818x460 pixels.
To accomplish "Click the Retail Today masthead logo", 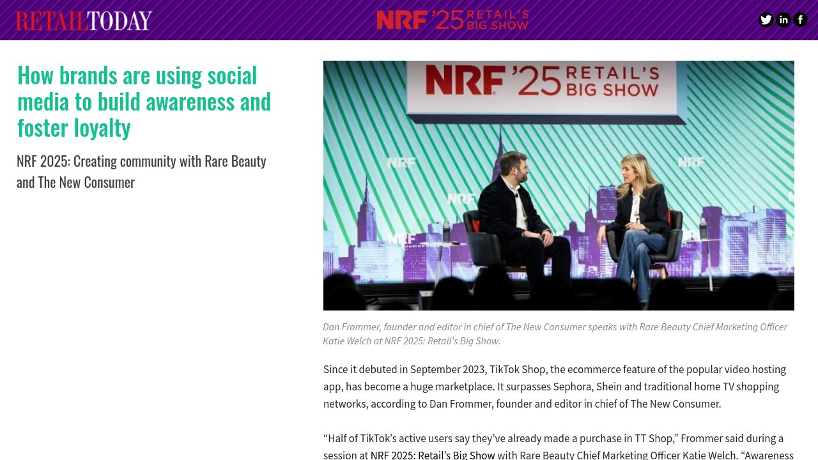I will (83, 20).
